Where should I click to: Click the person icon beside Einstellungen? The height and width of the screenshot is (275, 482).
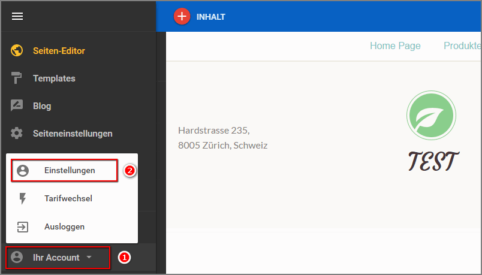(x=23, y=171)
